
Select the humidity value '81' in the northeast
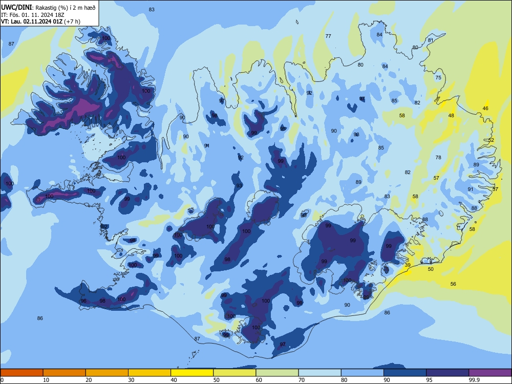(x=431, y=40)
